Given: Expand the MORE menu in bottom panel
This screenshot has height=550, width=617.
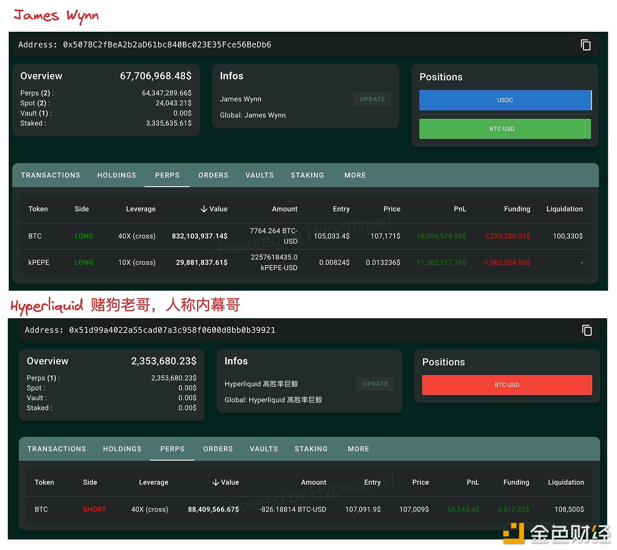Looking at the screenshot, I should [x=358, y=449].
